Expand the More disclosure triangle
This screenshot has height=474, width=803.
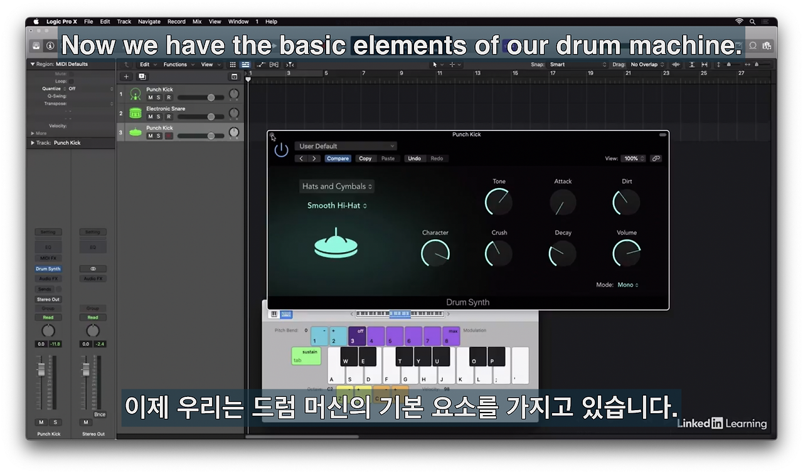(x=33, y=133)
